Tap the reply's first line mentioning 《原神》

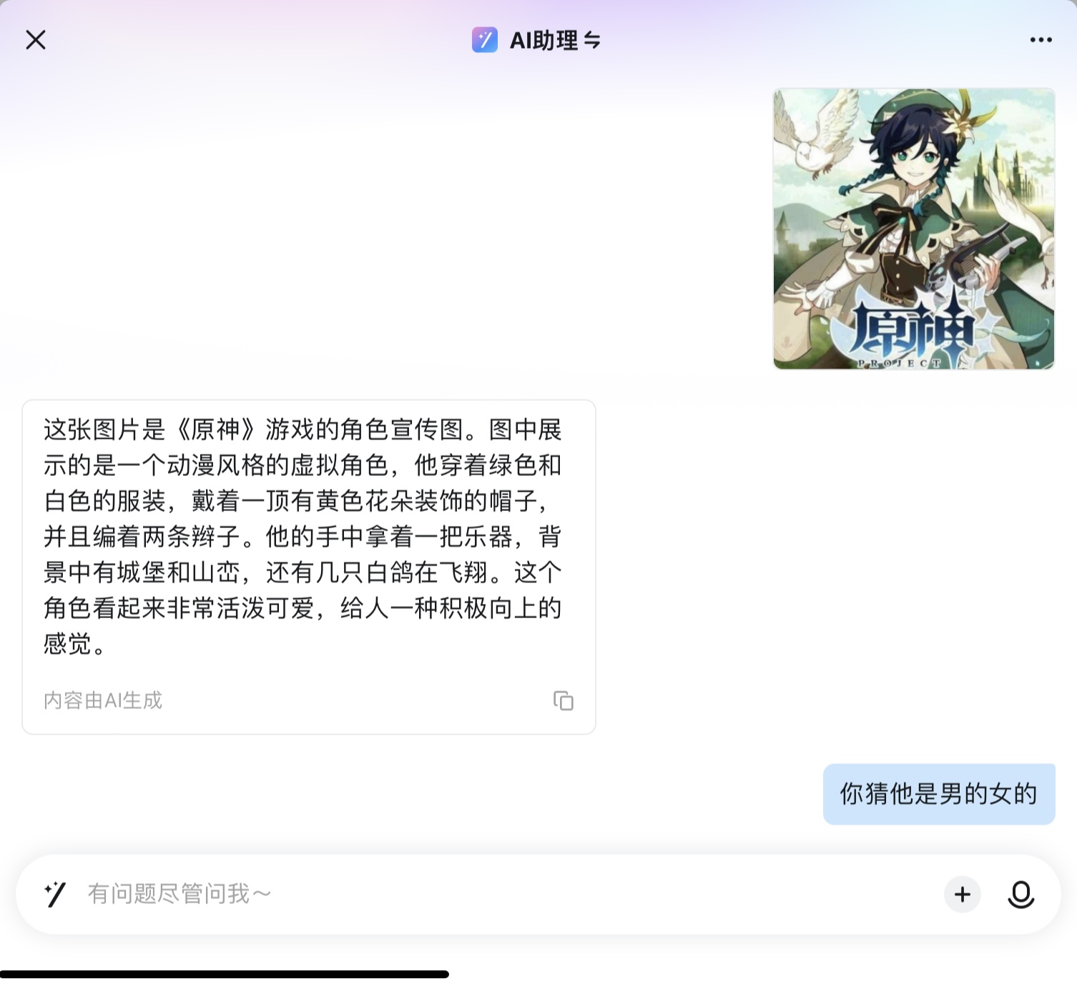tap(303, 429)
